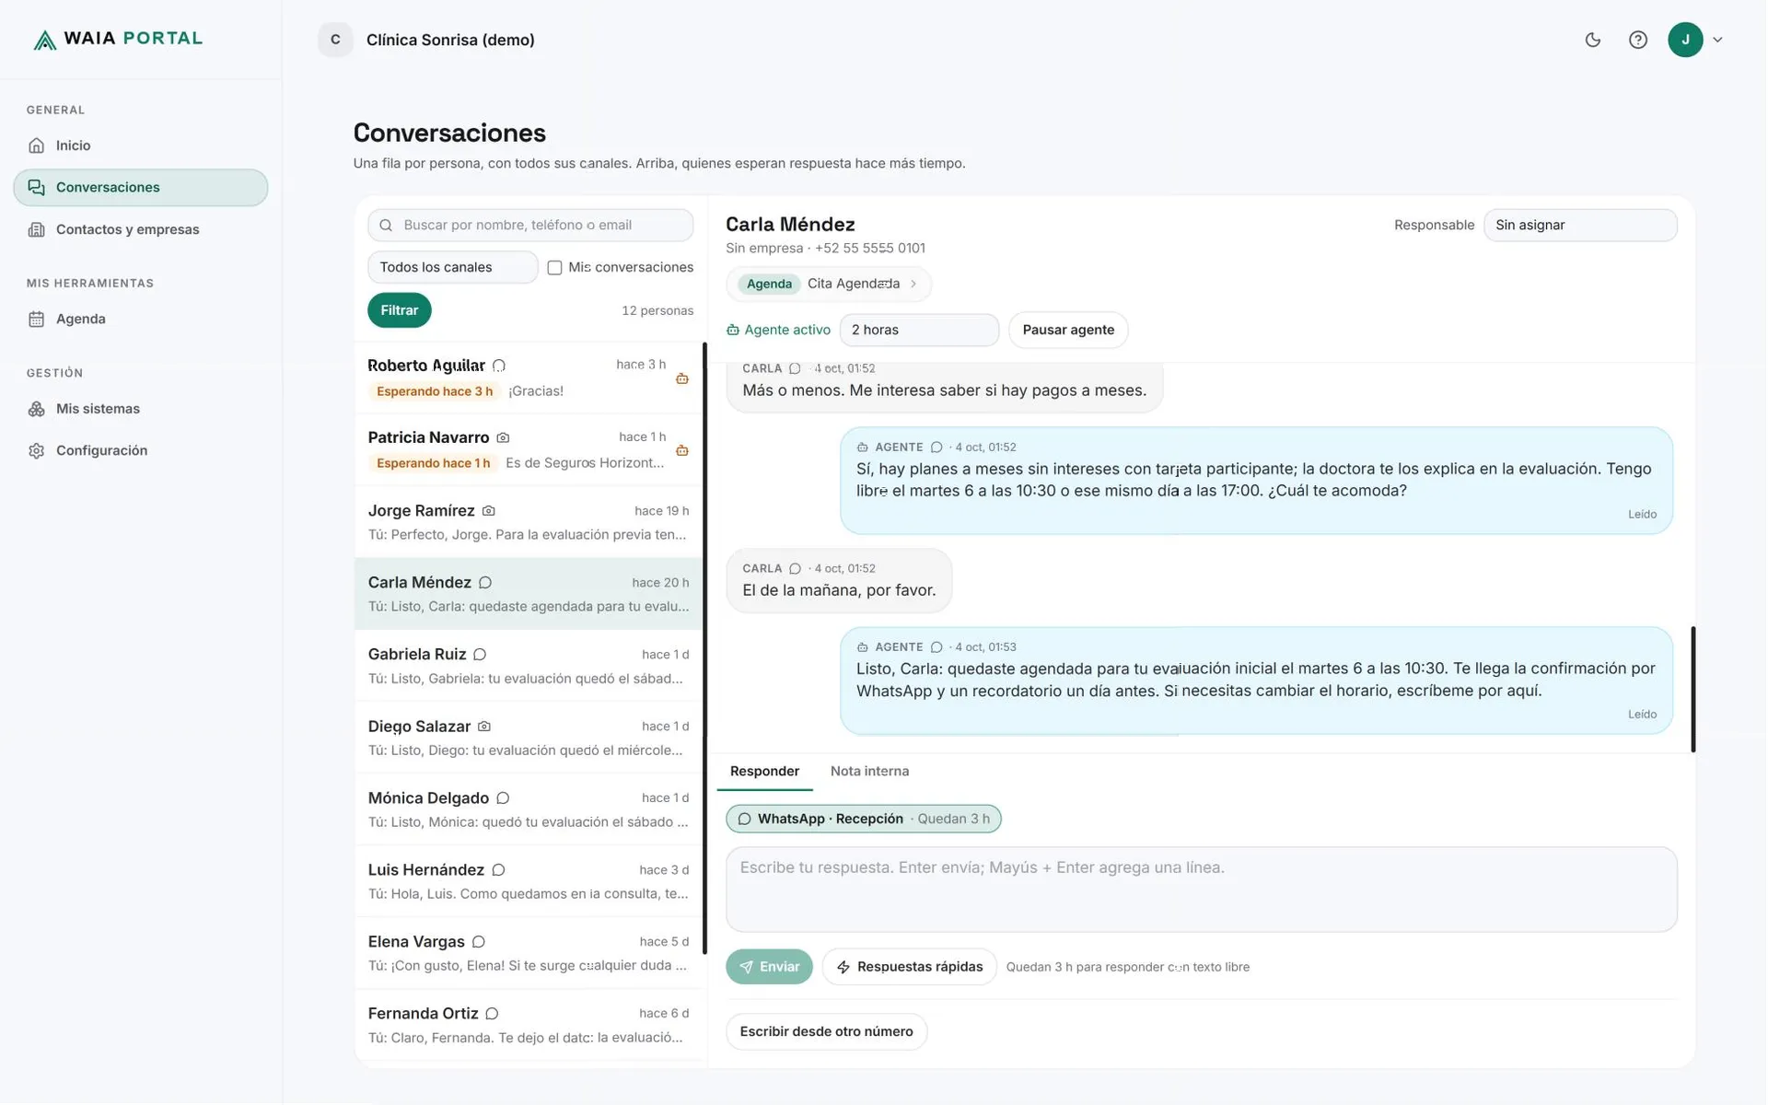Open Configuración settings in sidebar
1768x1105 pixels.
tap(140, 450)
